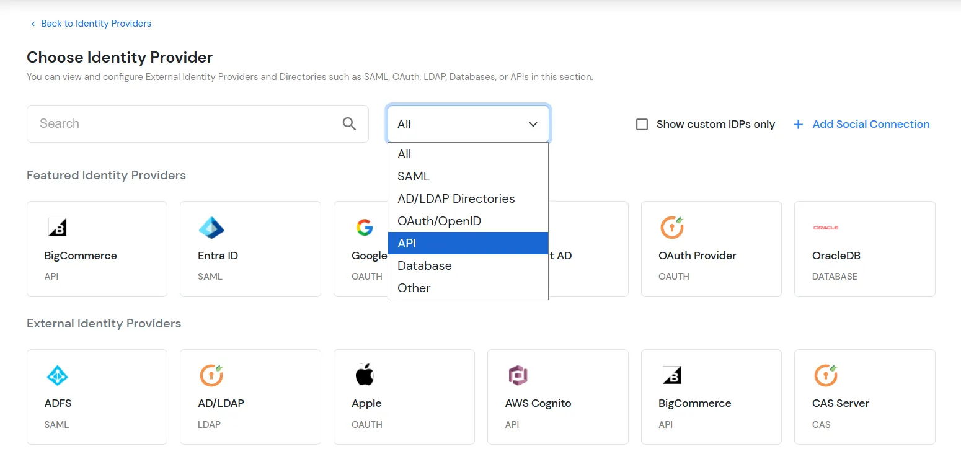Viewport: 961px width, 454px height.
Task: Click the BigCommerce logo in Featured providers
Action: coord(57,227)
